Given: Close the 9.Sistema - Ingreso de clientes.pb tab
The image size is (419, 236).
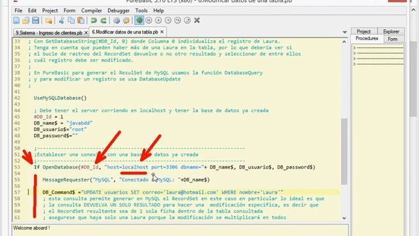Looking at the screenshot, I should click(86, 33).
